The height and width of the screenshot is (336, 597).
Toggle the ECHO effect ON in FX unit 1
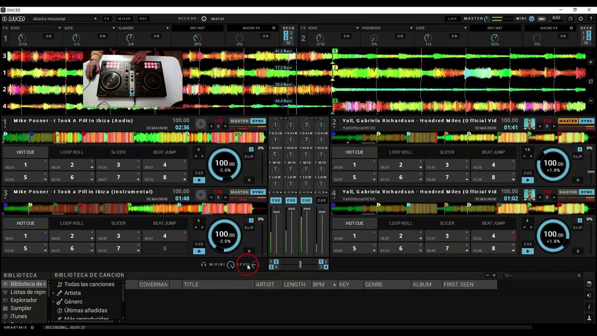[x=49, y=36]
